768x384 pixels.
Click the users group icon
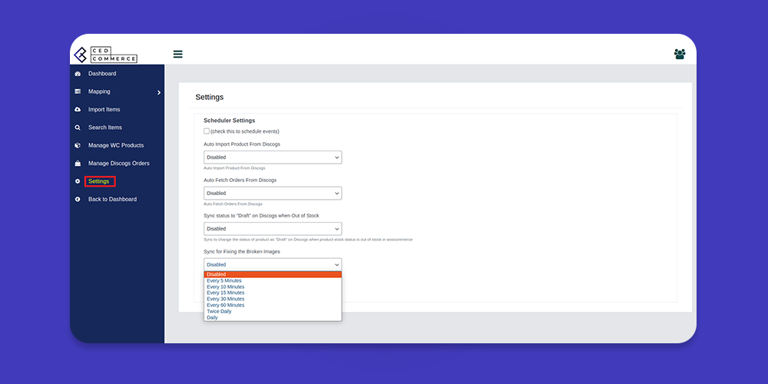point(680,54)
